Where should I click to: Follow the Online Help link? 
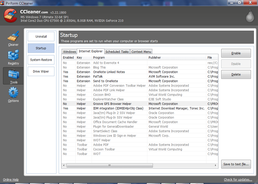pos(11,180)
